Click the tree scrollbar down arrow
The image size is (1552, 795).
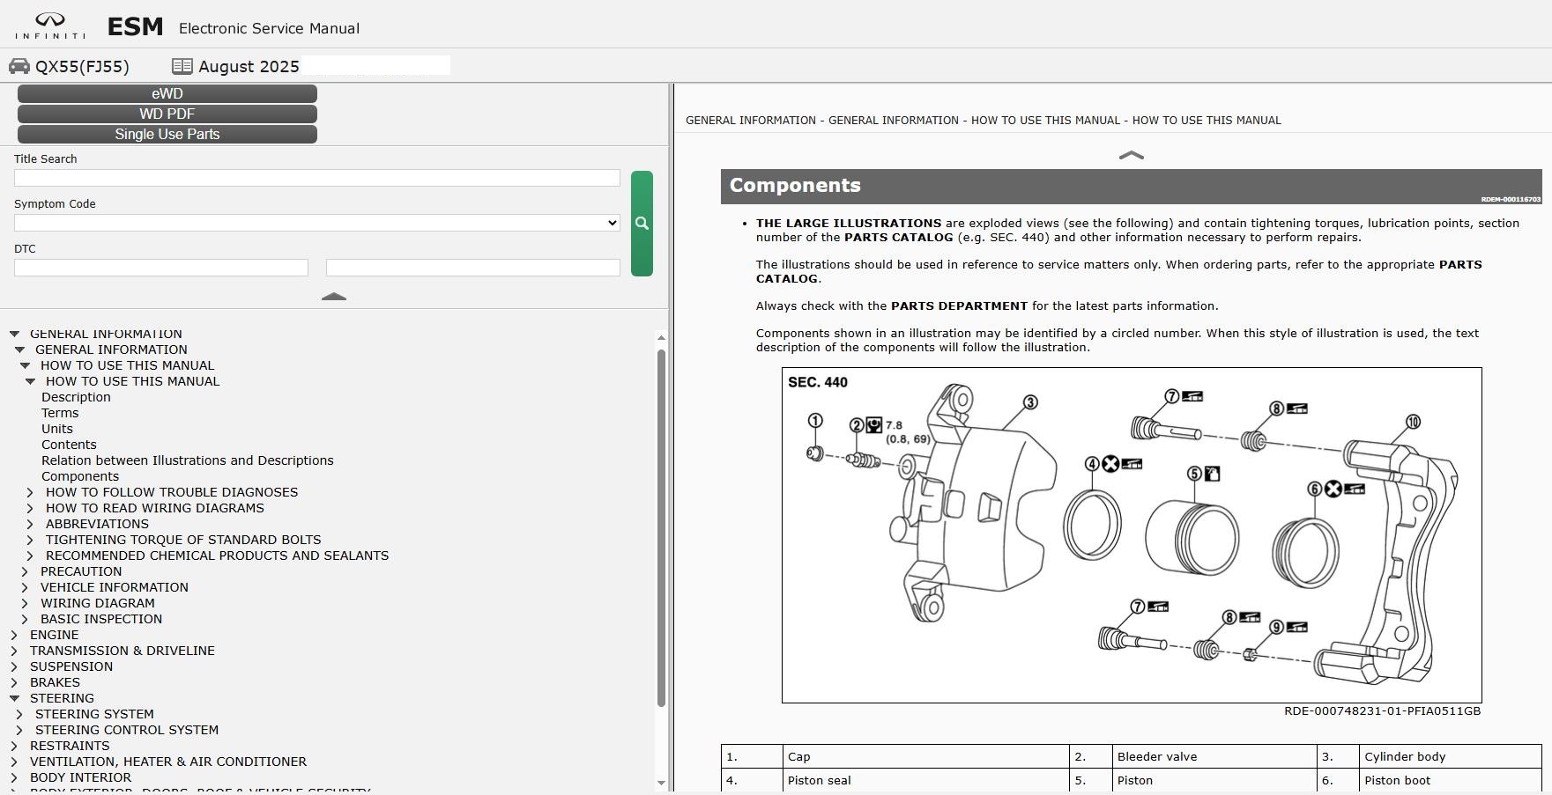coord(661,783)
